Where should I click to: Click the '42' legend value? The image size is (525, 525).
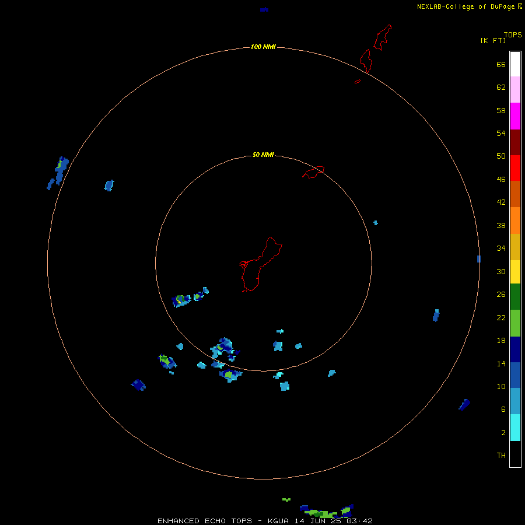coord(501,202)
